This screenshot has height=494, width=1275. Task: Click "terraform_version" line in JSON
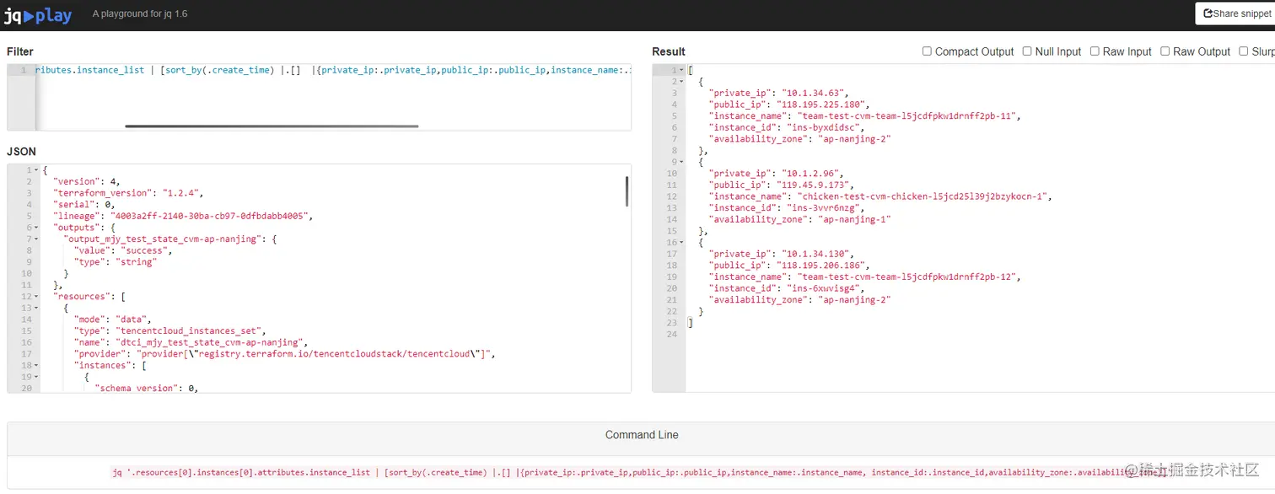[126, 193]
